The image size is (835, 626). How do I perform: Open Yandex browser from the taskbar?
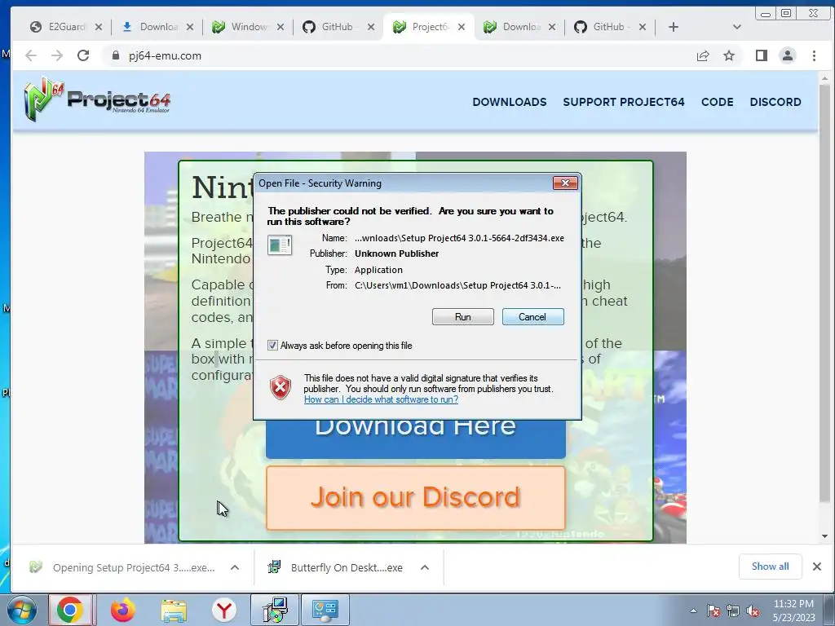[224, 610]
